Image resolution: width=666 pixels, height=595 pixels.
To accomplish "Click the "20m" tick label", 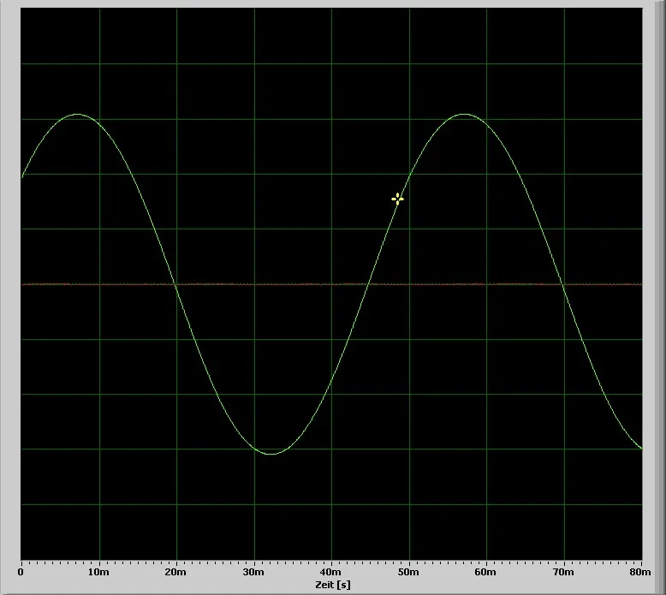I will [x=175, y=572].
